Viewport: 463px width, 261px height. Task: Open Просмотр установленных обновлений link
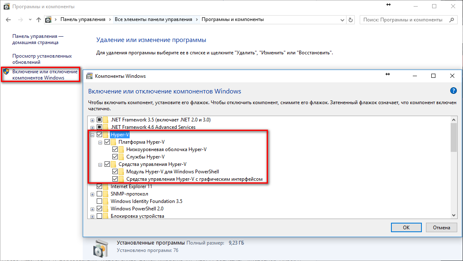[42, 59]
